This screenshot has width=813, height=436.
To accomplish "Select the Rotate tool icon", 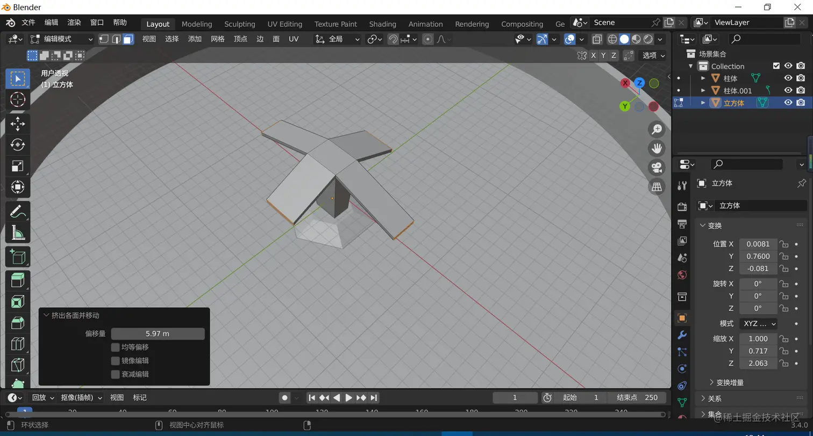I will 18,145.
